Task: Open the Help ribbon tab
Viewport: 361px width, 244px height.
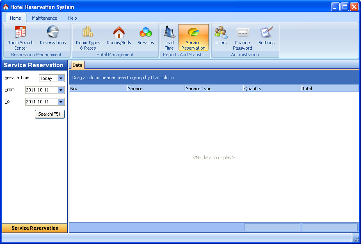Action: (73, 18)
